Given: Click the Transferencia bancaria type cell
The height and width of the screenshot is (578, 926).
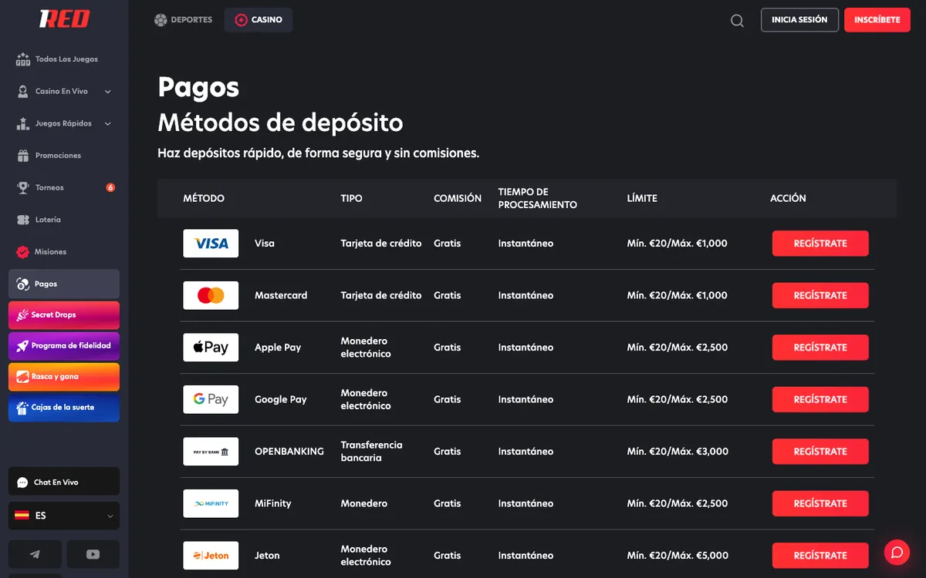Looking at the screenshot, I should (x=372, y=452).
